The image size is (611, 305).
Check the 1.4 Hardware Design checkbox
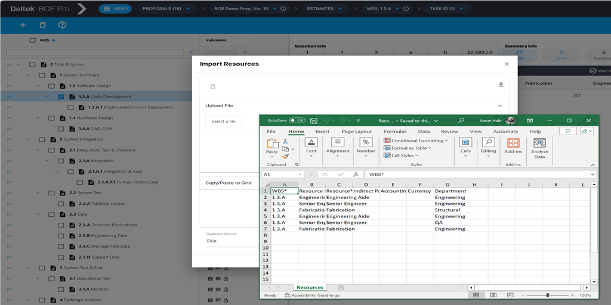[x=51, y=118]
